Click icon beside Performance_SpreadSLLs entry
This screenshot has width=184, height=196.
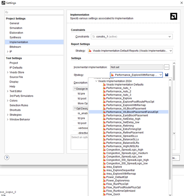pos(104,136)
